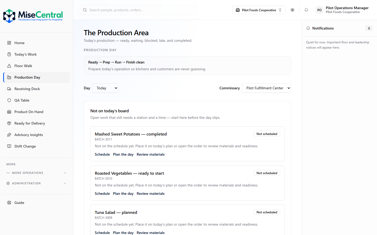This screenshot has height=235, width=377.
Task: Review materials for Roasted Vegetables
Action: [151, 193]
